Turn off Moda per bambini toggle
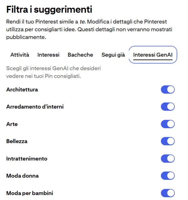This screenshot has height=200, width=188. tap(168, 193)
